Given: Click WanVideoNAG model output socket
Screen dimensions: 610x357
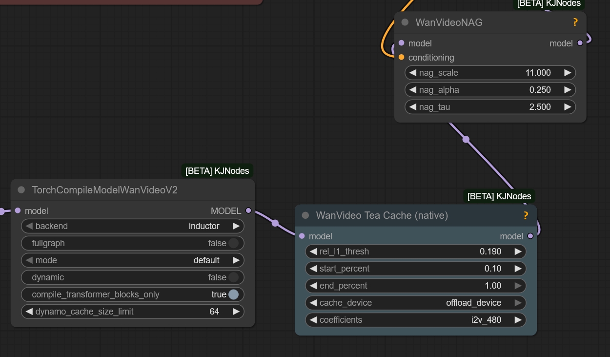Looking at the screenshot, I should [x=580, y=43].
